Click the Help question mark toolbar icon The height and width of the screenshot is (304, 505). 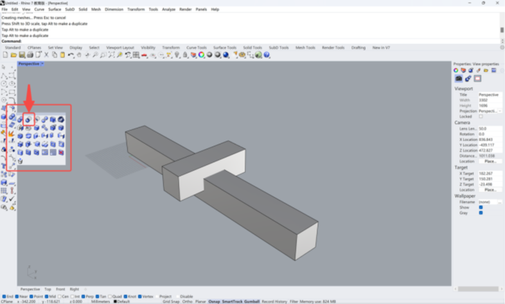(267, 55)
